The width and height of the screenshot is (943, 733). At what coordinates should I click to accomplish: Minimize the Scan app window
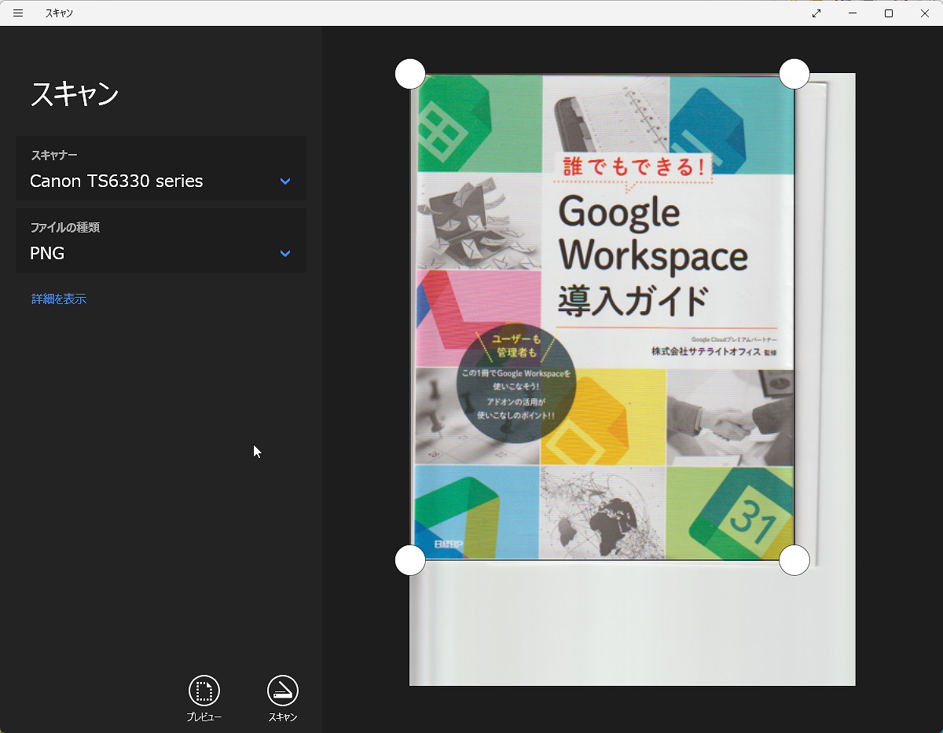tap(853, 13)
